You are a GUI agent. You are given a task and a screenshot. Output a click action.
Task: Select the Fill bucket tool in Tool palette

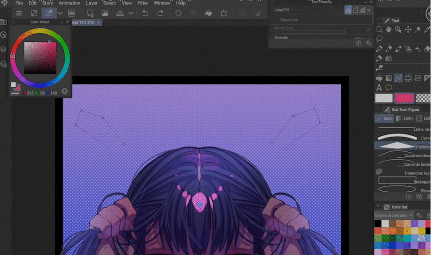379,78
